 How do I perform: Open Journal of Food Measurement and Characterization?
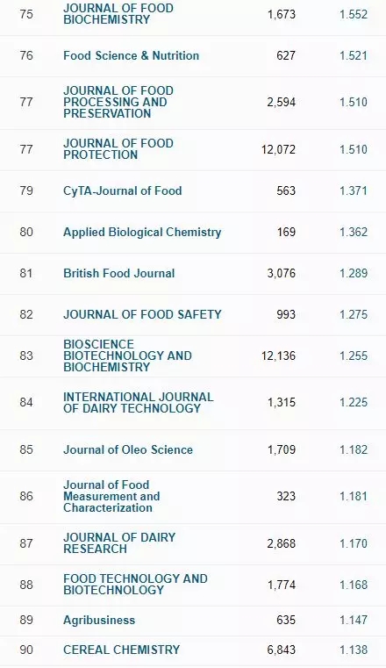click(x=111, y=496)
